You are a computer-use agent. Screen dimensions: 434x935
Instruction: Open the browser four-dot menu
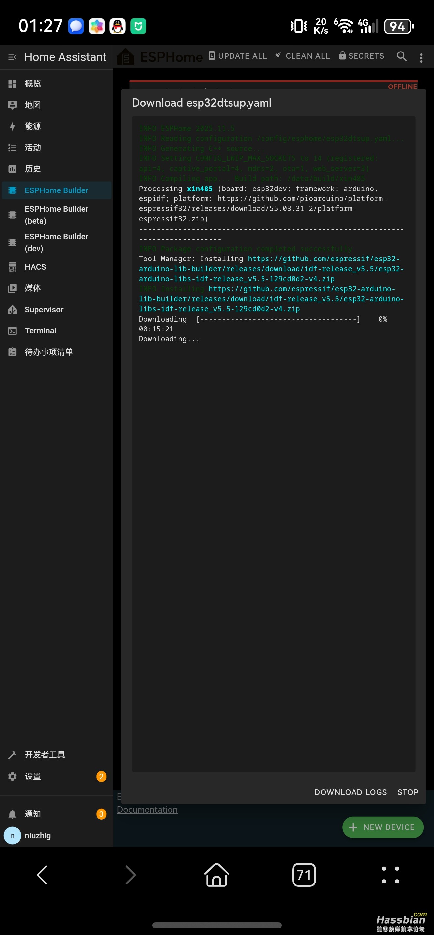[390, 875]
